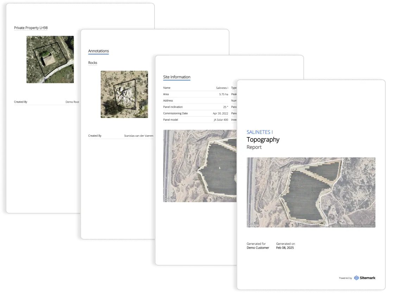Click the Site Information heading

(177, 77)
